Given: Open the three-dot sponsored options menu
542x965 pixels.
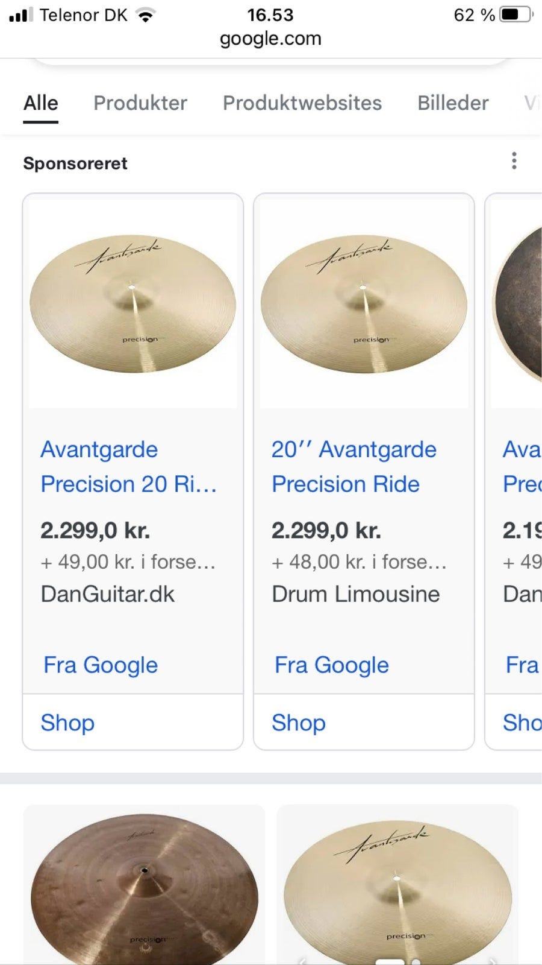Looking at the screenshot, I should 514,161.
